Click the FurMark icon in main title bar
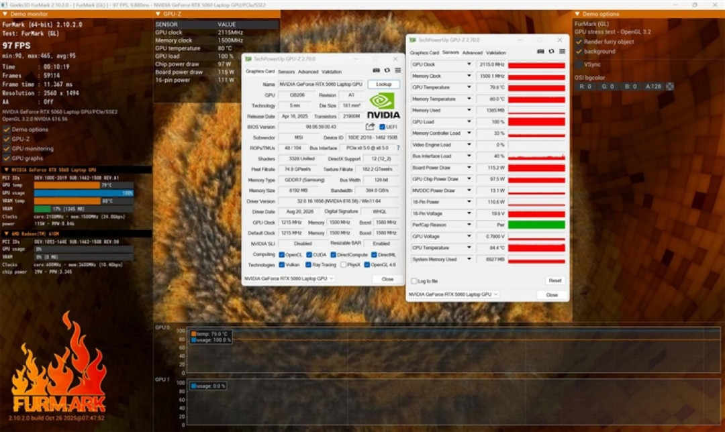 pos(4,5)
